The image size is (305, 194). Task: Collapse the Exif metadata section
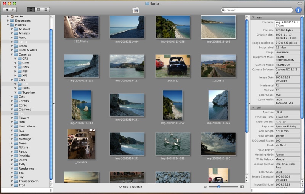click(x=253, y=108)
